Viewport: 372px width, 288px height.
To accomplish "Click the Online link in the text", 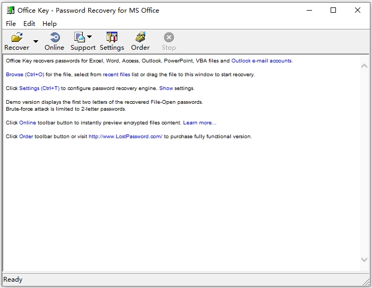I will coord(28,123).
